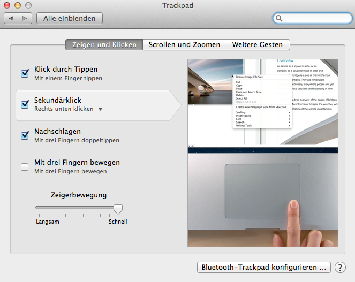The image size is (355, 282).
Task: Toggle the Nachschlagen checkbox
Action: coord(25,135)
